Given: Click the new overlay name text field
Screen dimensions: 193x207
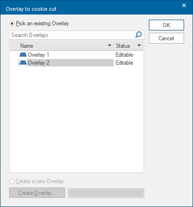Looking at the screenshot, I should 106,193.
